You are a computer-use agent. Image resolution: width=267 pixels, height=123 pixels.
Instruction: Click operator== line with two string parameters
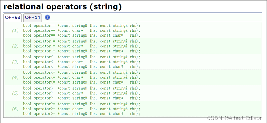click(x=82, y=26)
